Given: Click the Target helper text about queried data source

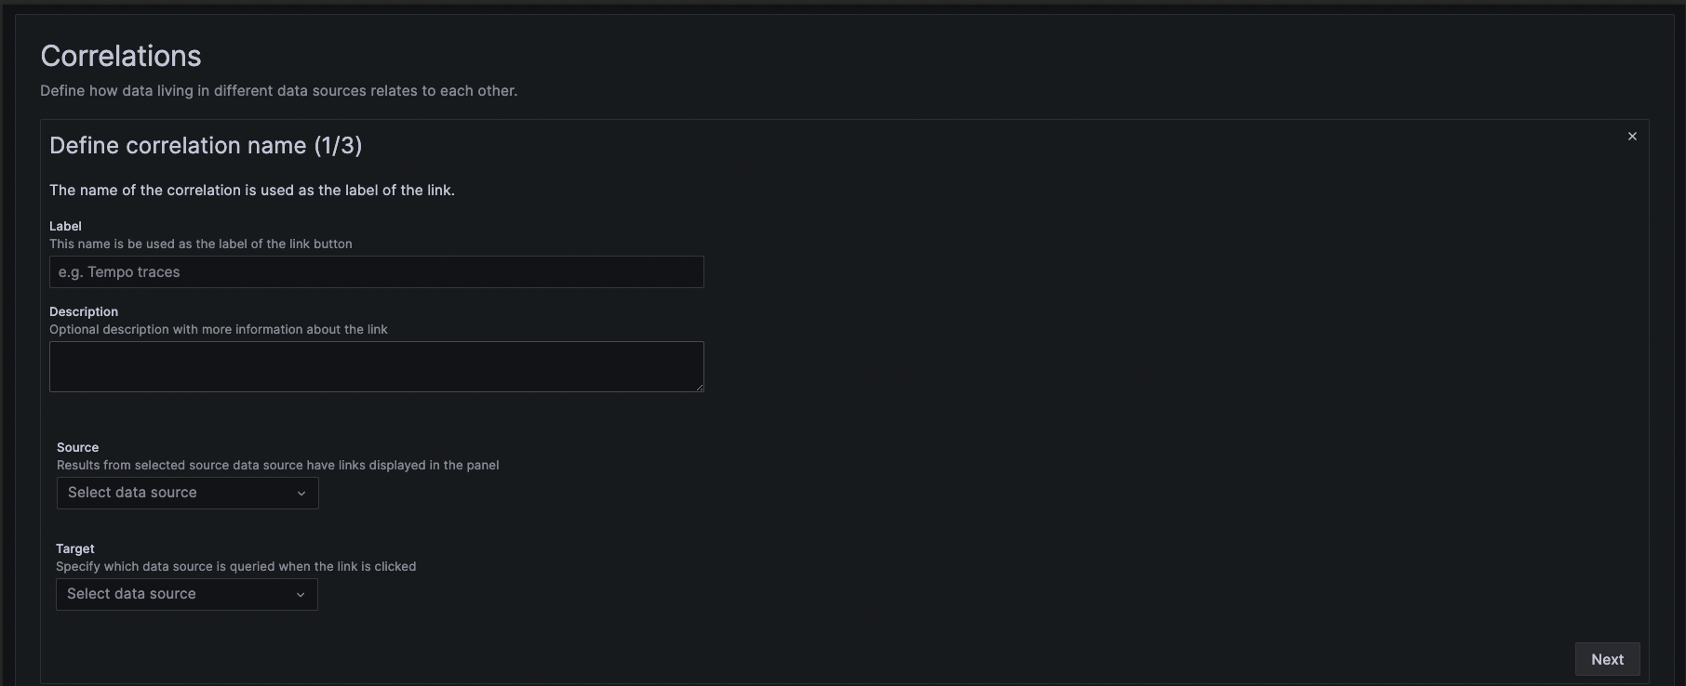Looking at the screenshot, I should point(235,566).
